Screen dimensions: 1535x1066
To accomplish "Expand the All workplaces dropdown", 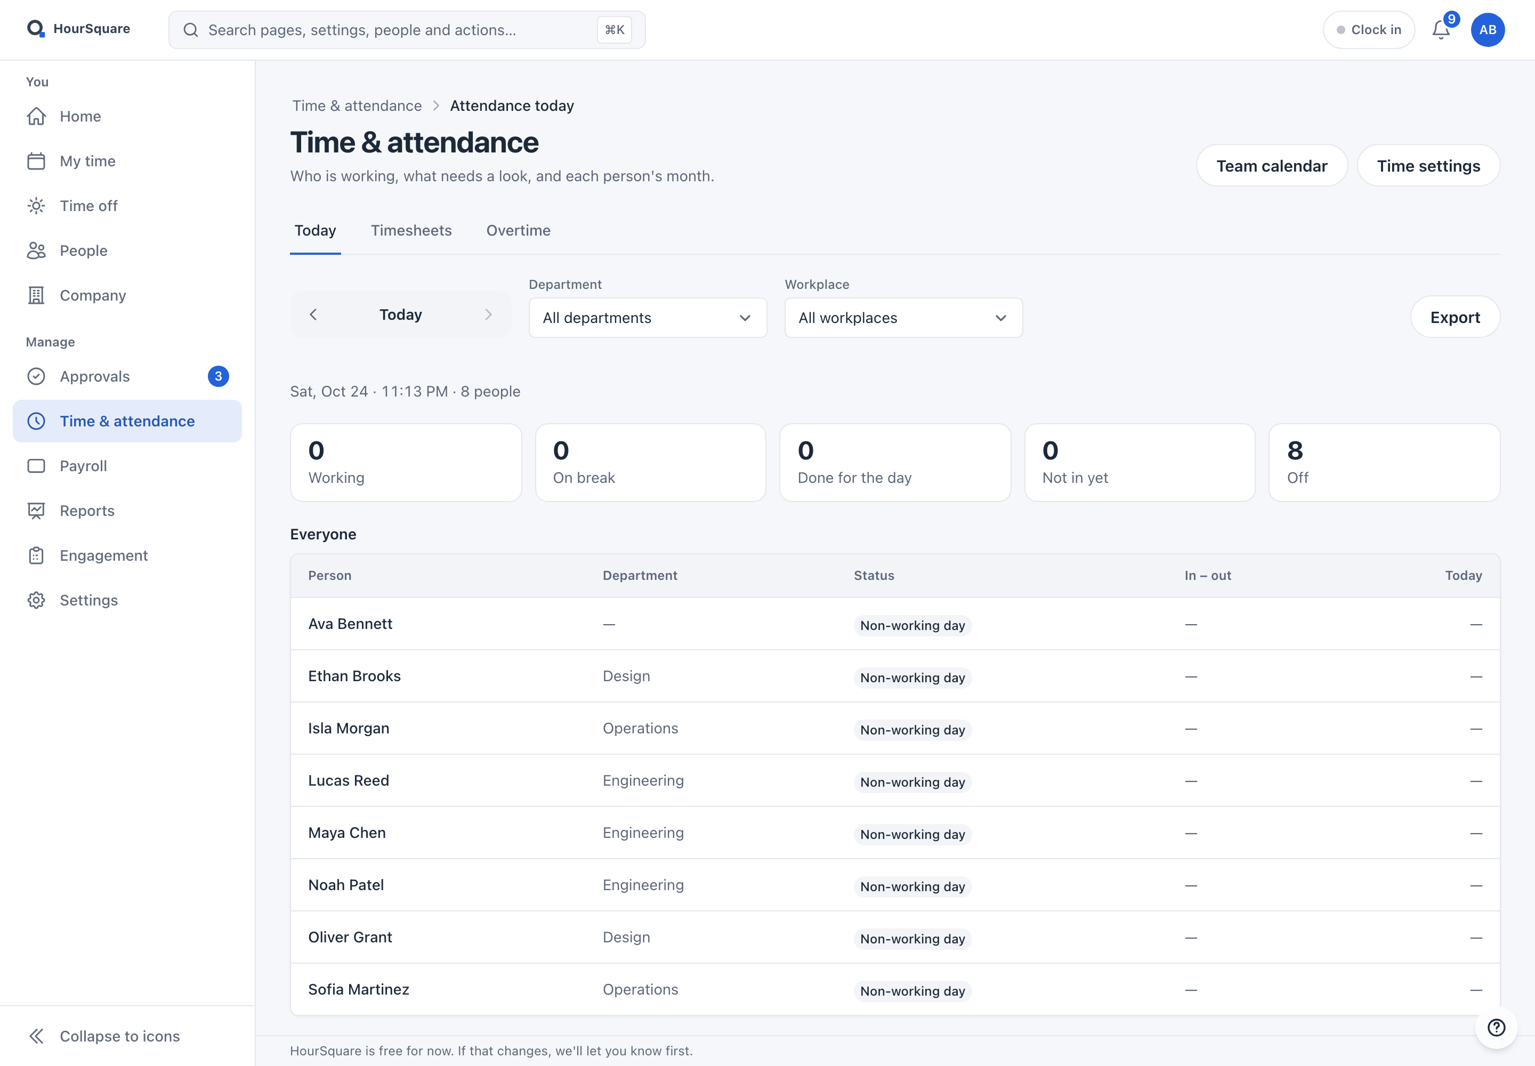I will click(x=903, y=318).
